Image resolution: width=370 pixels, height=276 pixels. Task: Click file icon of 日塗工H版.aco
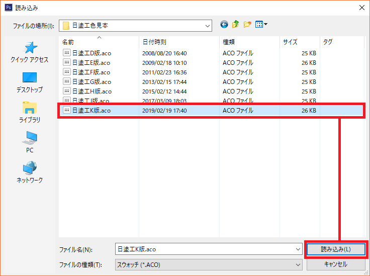point(67,91)
